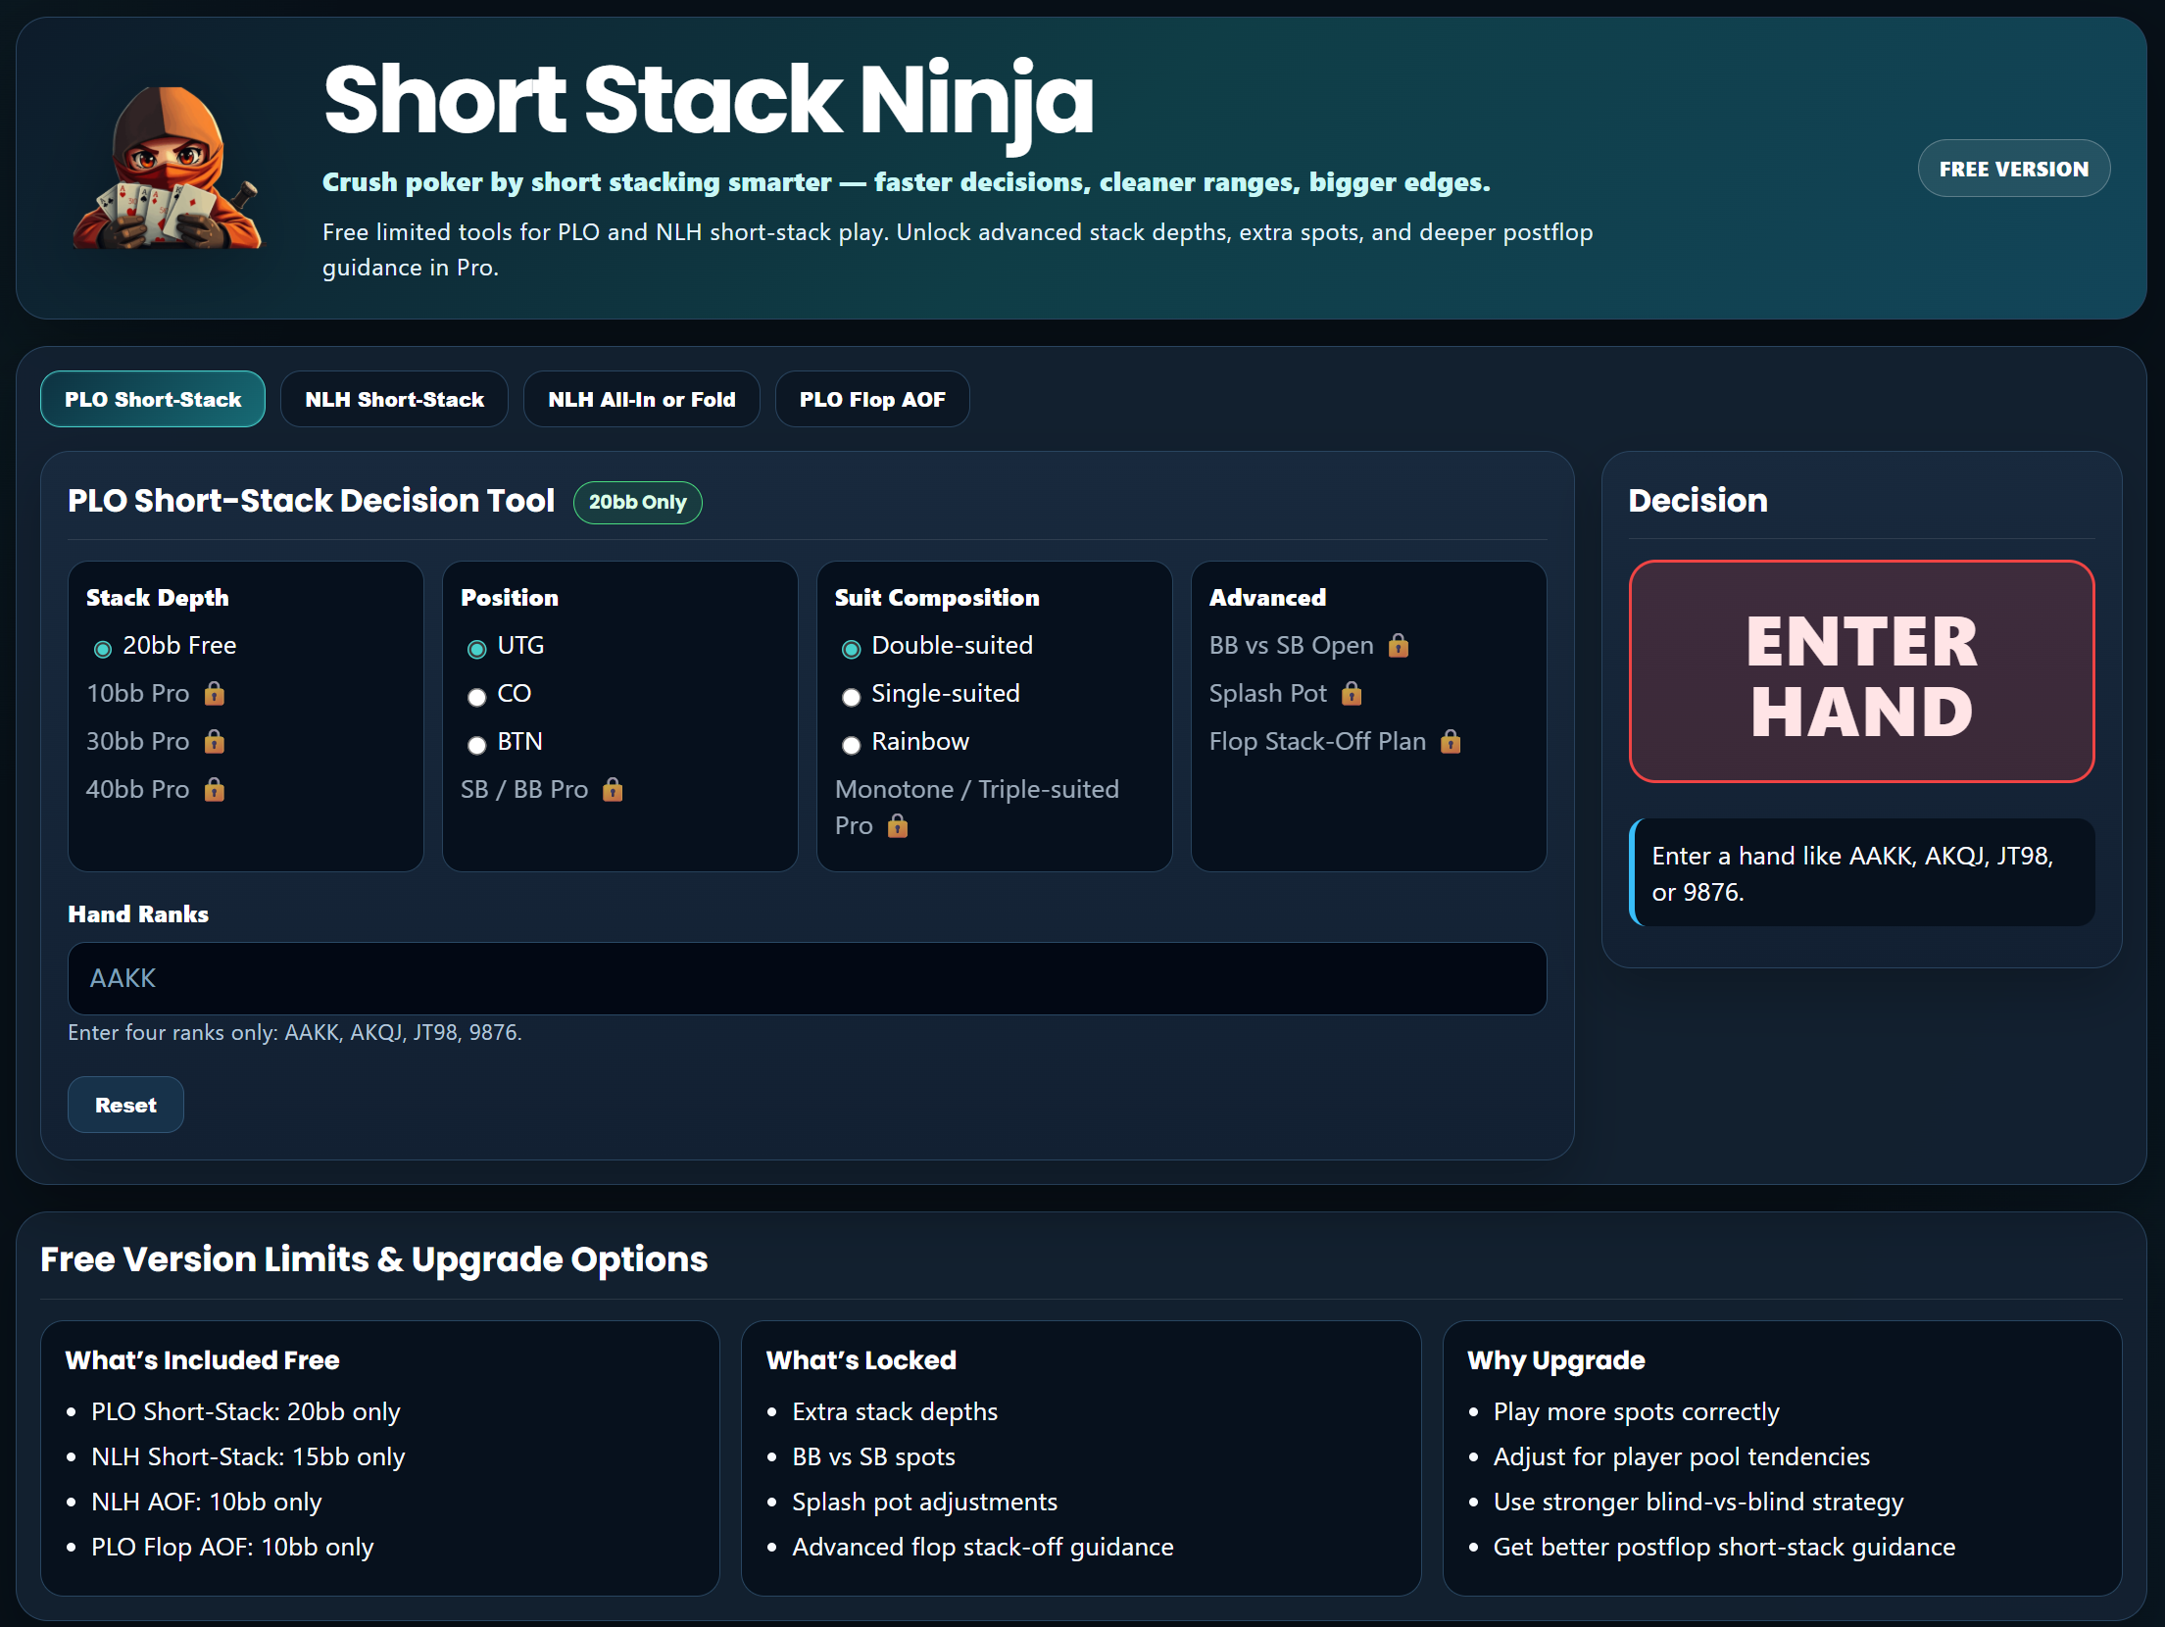Click 'Extra stack depths' list item
2165x1627 pixels.
(x=895, y=1411)
